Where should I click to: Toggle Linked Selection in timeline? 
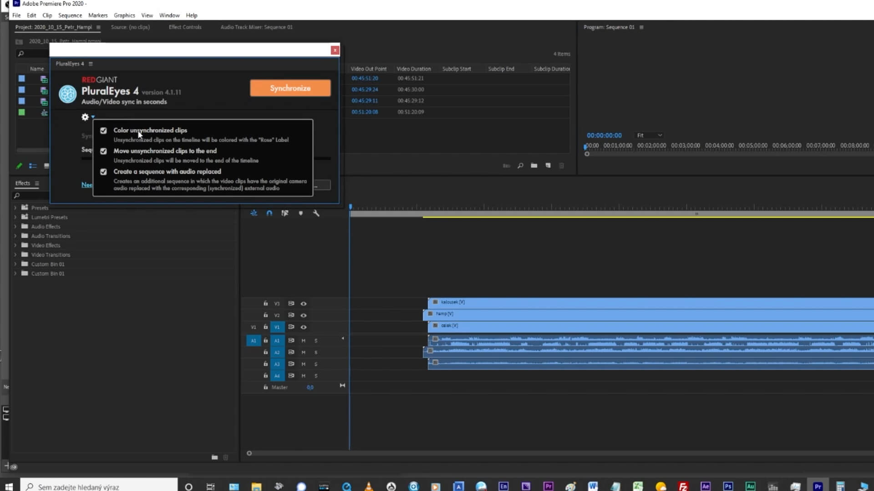tap(285, 213)
